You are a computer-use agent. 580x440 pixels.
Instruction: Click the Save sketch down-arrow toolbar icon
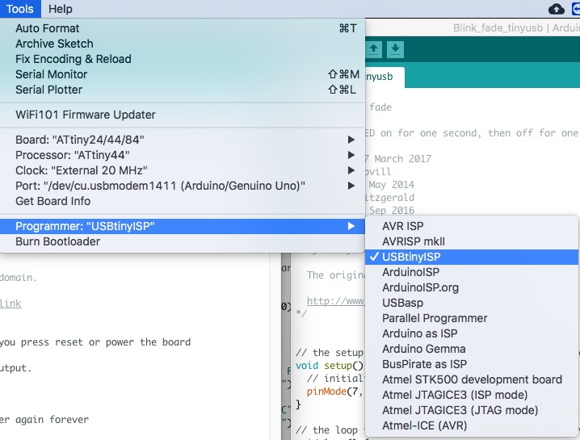pos(395,49)
